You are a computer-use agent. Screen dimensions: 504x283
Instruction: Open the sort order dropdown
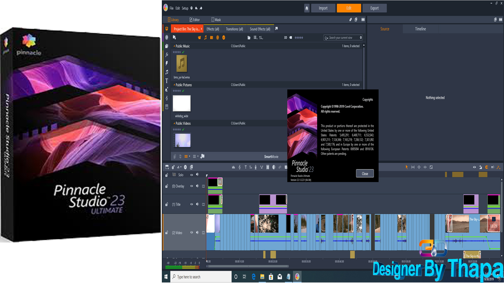point(261,38)
